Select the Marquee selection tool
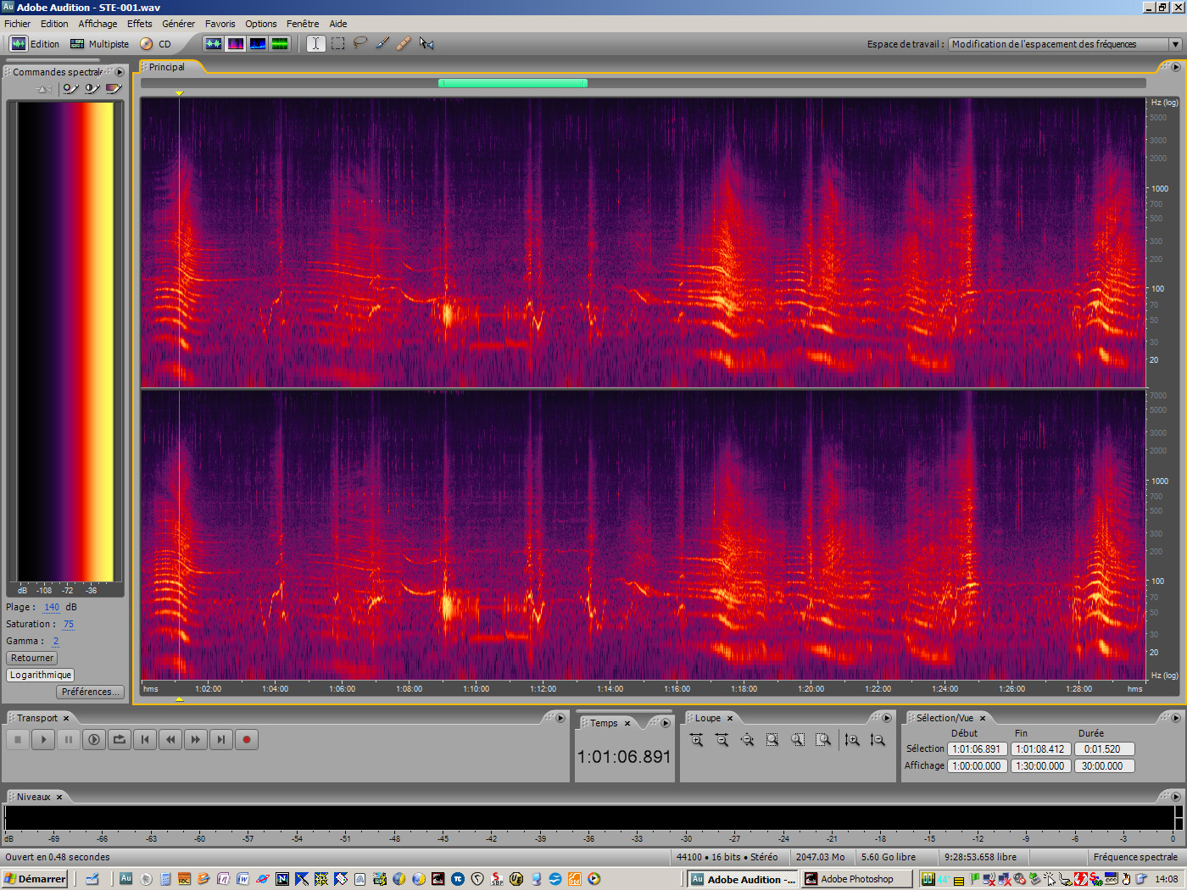 coord(337,43)
